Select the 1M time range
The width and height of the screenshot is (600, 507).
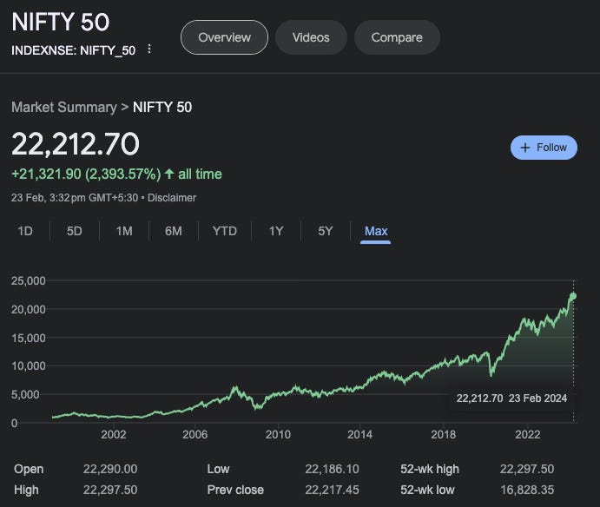tap(124, 231)
